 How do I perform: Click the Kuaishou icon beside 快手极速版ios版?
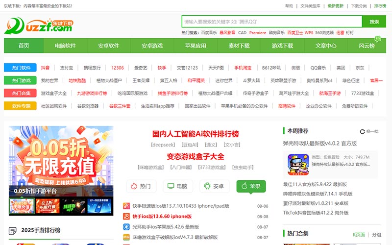click(126, 206)
